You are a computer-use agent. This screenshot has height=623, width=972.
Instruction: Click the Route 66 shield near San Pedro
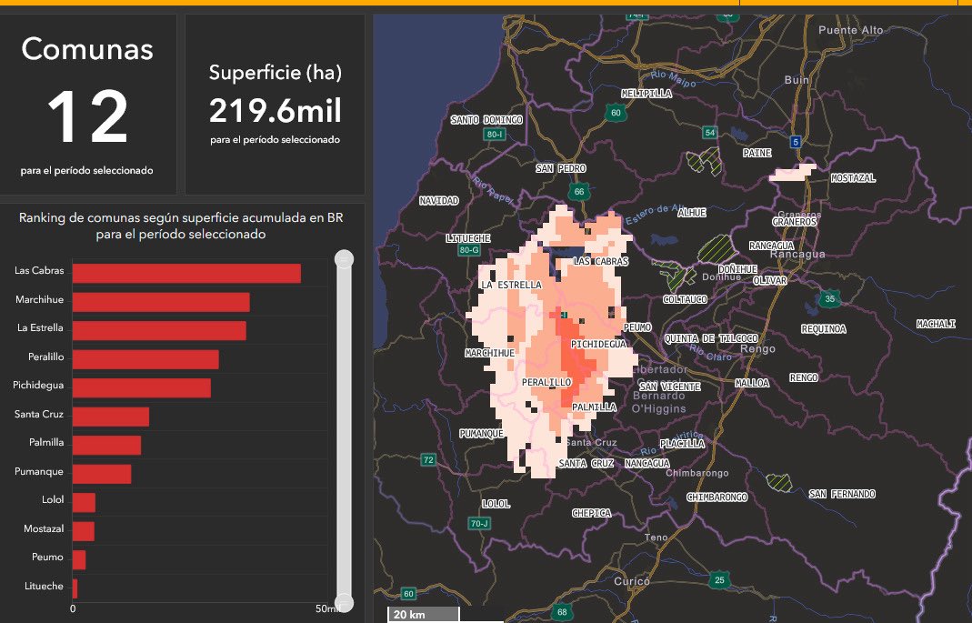tap(578, 192)
